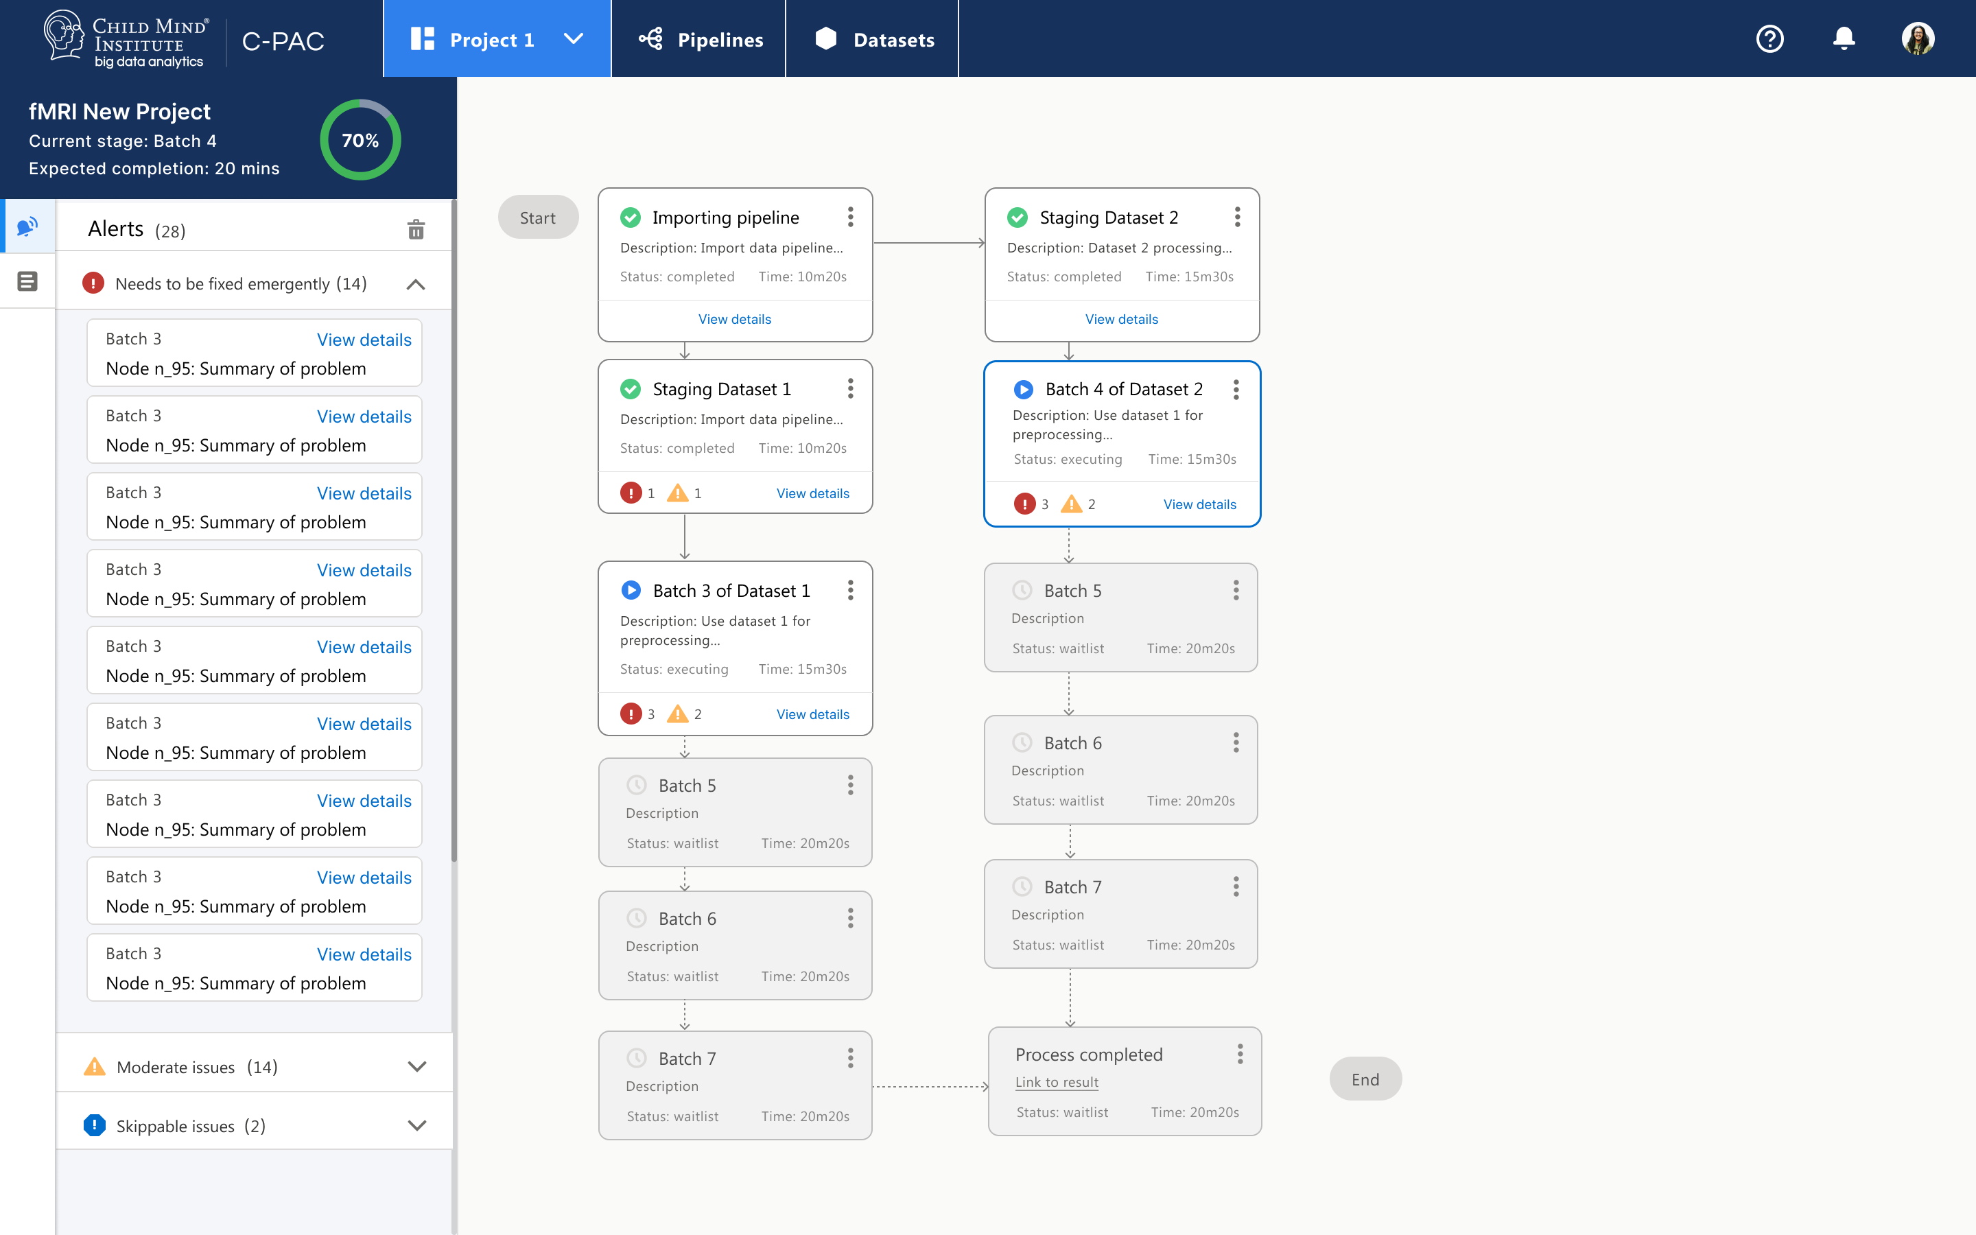Open the notifications bell
The height and width of the screenshot is (1235, 1976).
click(x=1844, y=38)
